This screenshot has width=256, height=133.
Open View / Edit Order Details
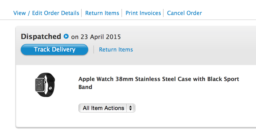pyautogui.click(x=46, y=13)
